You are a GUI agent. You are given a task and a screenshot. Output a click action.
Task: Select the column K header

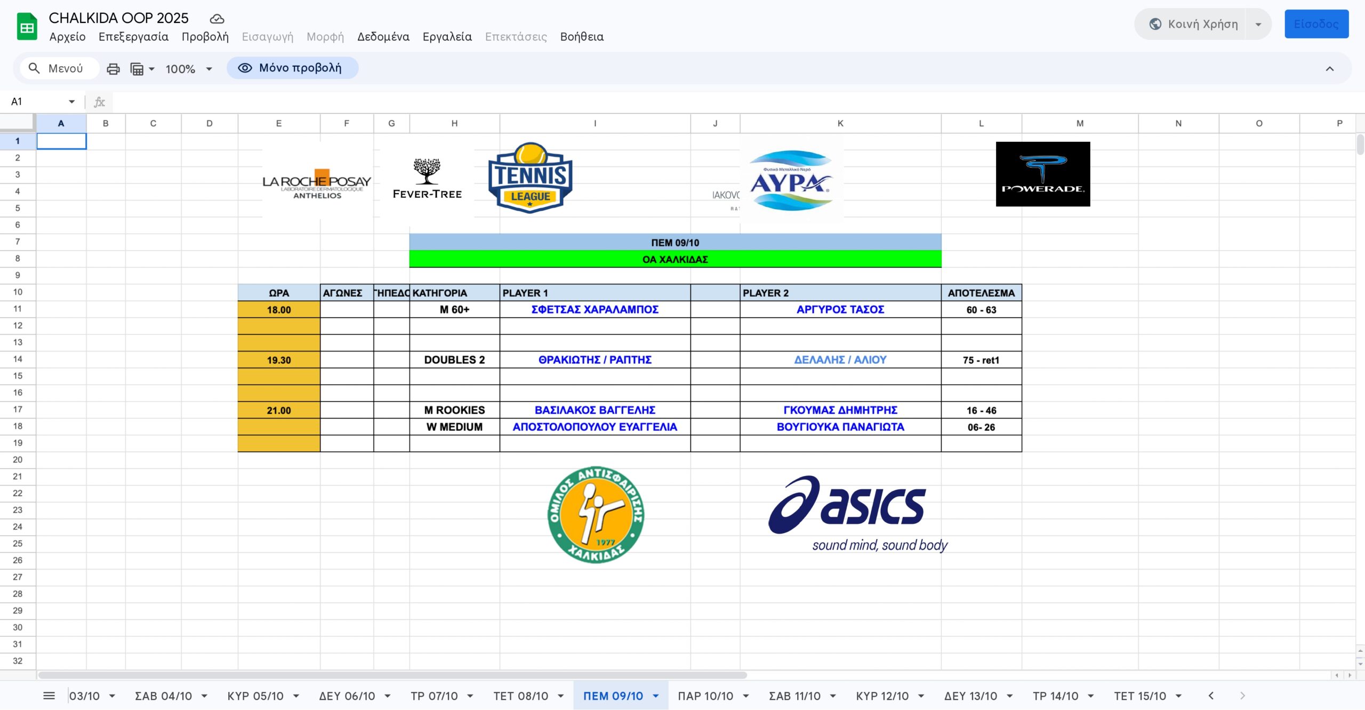click(x=840, y=123)
